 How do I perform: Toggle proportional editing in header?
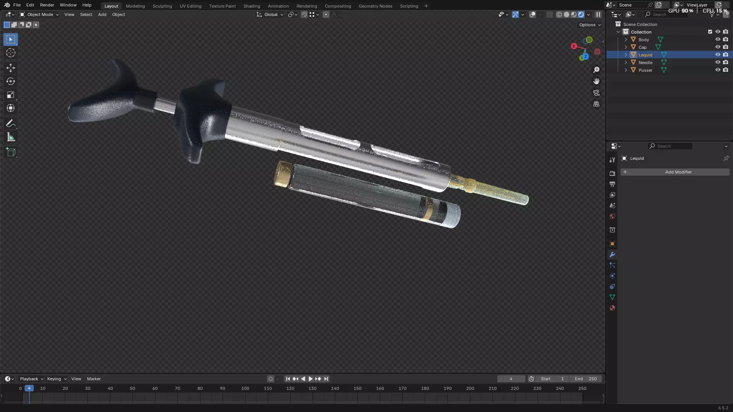click(326, 14)
